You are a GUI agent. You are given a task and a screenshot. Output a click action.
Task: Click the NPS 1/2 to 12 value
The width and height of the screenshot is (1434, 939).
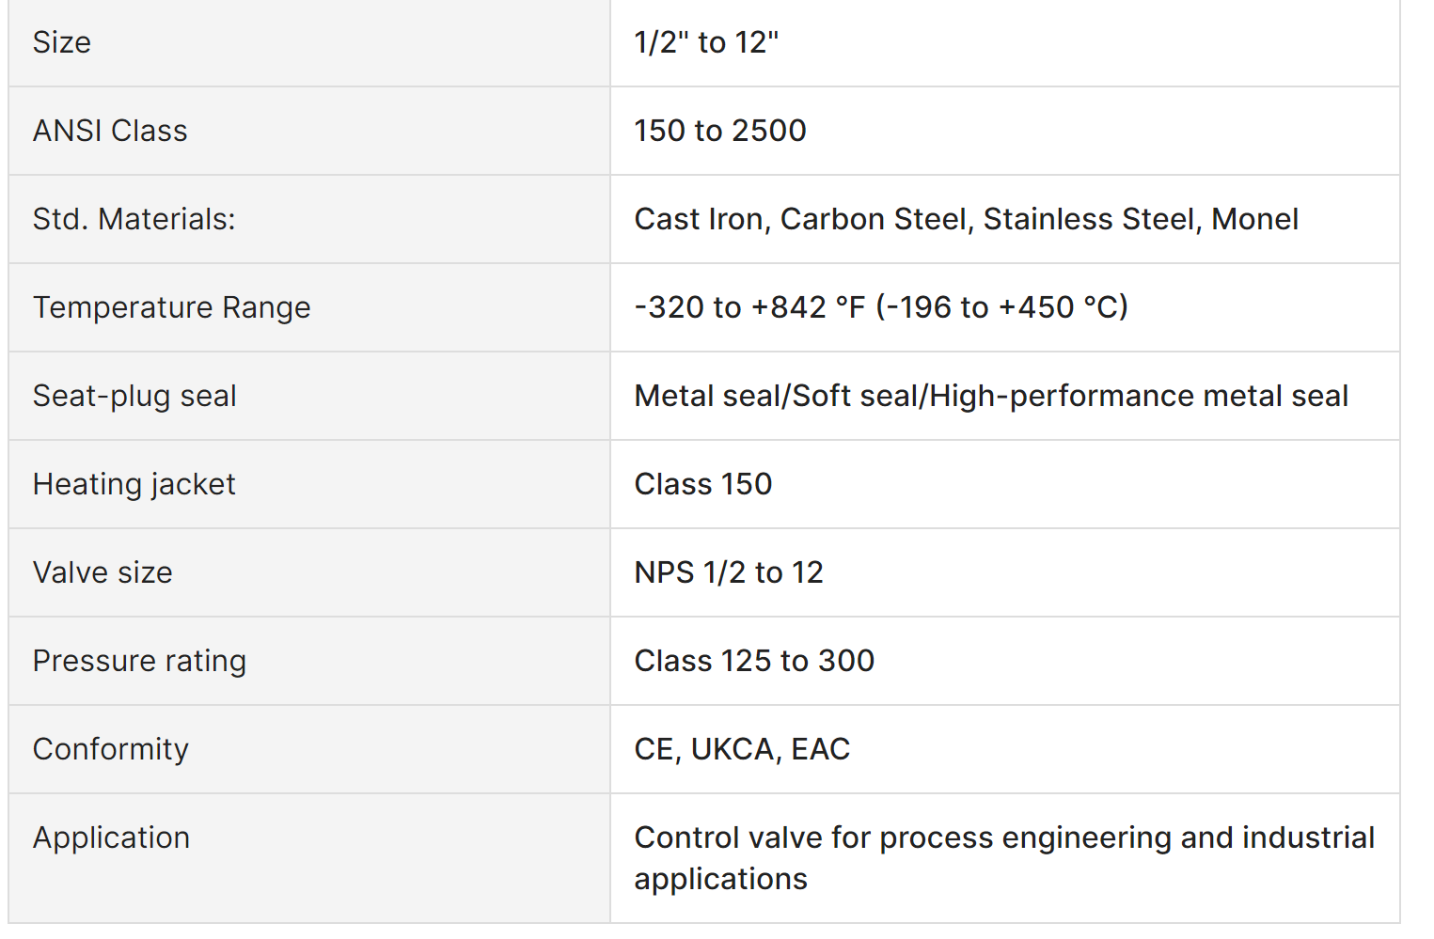coord(728,572)
